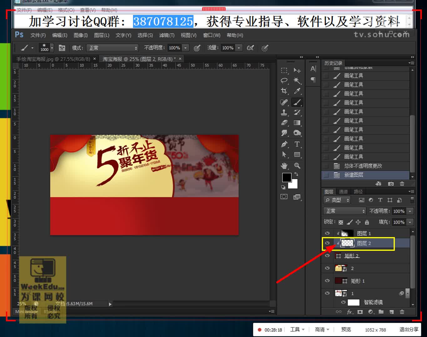Open brush opacity 不透明度 dropdown arrow
Image resolution: width=427 pixels, height=337 pixels.
point(185,48)
